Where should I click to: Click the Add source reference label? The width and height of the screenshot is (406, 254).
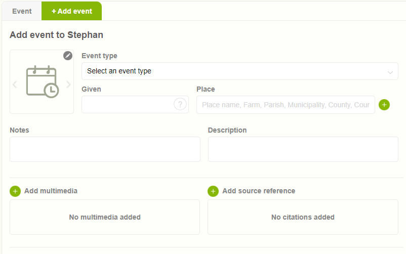(x=258, y=191)
